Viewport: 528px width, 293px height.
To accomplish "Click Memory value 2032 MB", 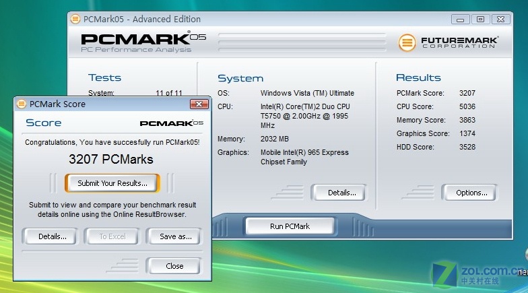I will click(275, 139).
